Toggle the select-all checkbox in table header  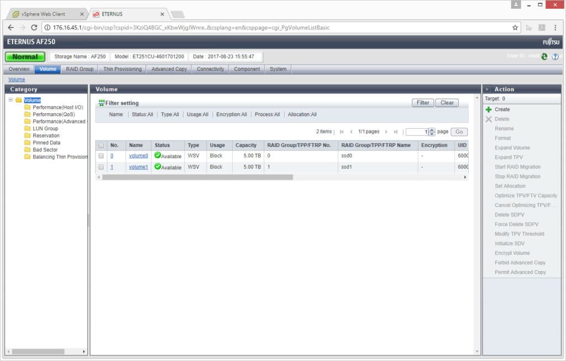[101, 145]
